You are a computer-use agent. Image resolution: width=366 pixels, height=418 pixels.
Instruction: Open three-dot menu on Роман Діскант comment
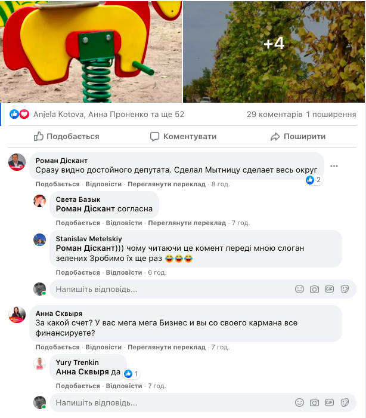(334, 166)
